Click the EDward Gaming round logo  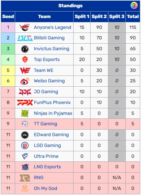coord(25,135)
